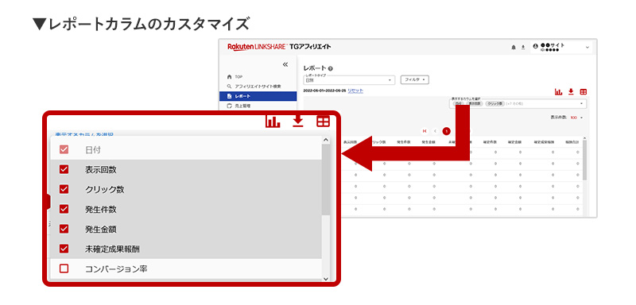Click the user account avatar icon
The image size is (636, 305).
(x=536, y=47)
